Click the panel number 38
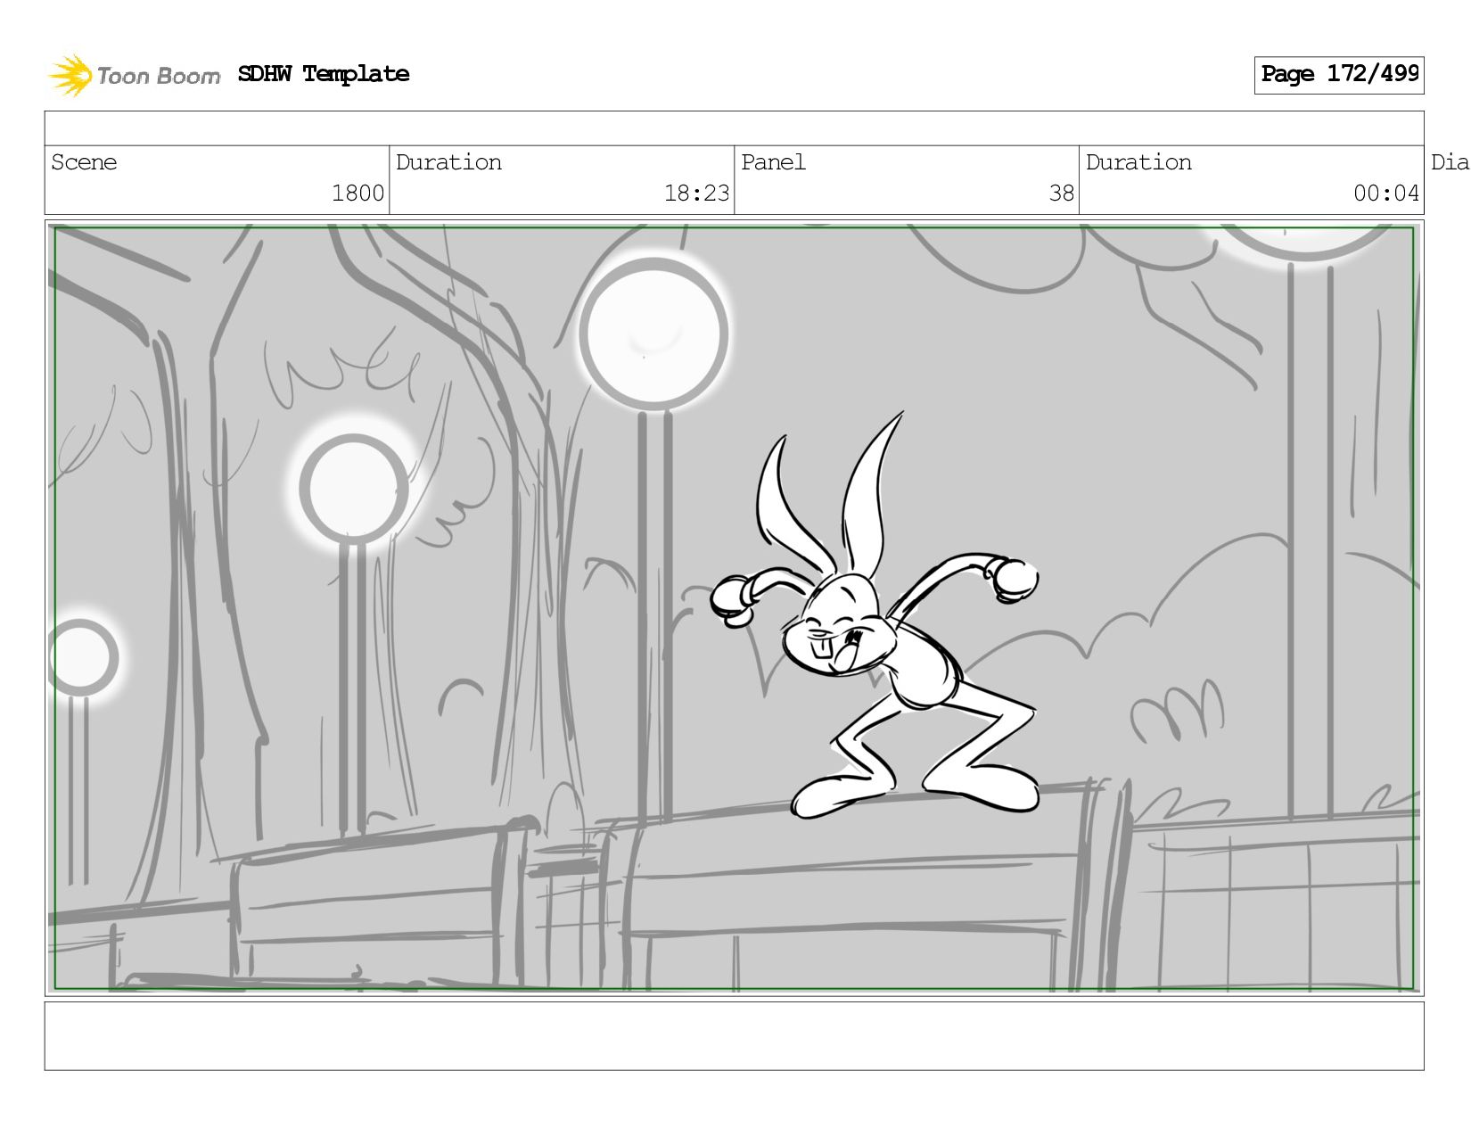The image size is (1471, 1137). click(1061, 194)
